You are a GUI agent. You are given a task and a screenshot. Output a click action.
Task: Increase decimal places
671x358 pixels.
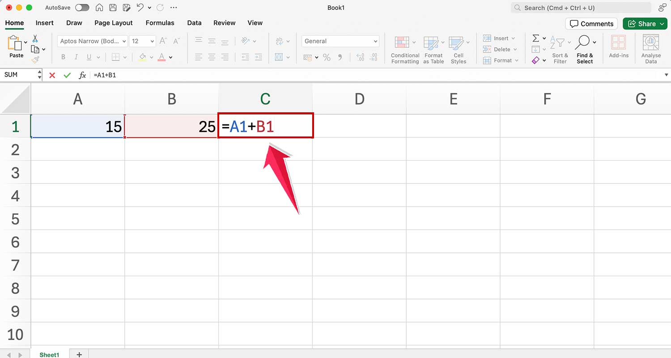pyautogui.click(x=361, y=57)
